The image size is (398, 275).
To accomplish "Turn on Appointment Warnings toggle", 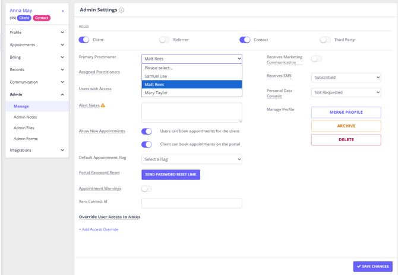I will pyautogui.click(x=146, y=188).
